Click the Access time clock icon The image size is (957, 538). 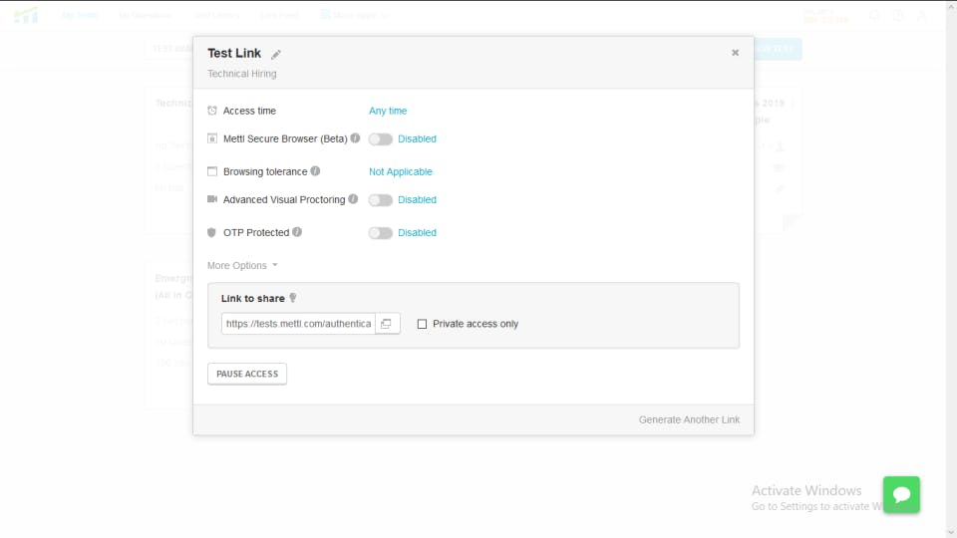(211, 111)
